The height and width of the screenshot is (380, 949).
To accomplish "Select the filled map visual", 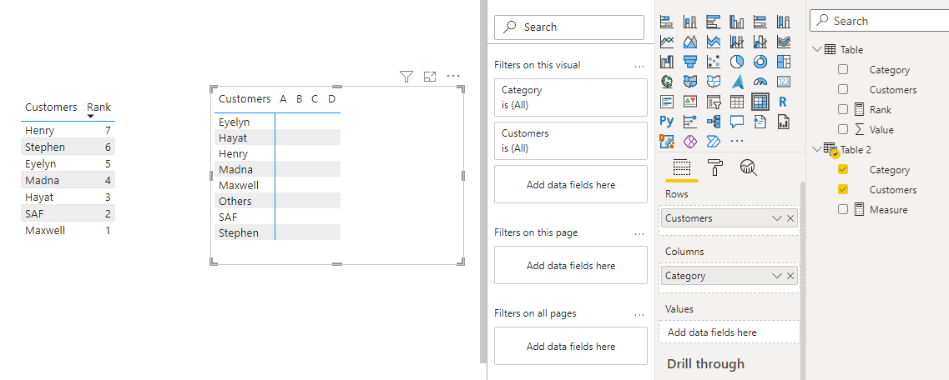I will point(690,82).
